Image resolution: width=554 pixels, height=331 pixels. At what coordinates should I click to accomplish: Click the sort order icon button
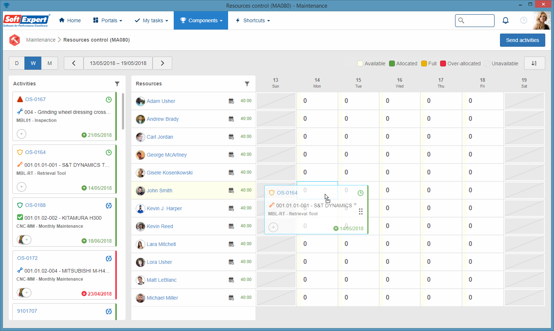(x=534, y=63)
